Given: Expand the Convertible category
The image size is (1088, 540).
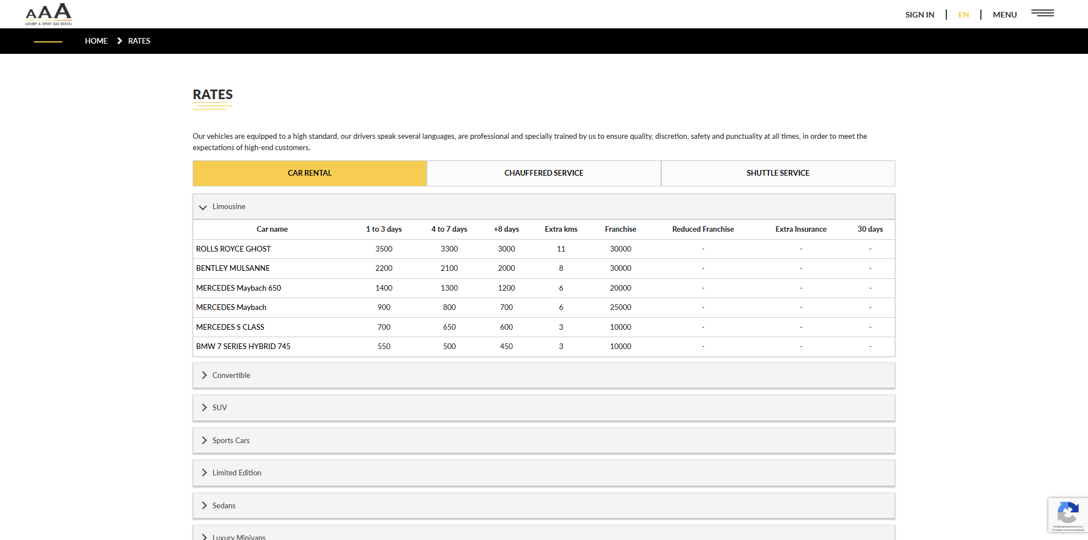Looking at the screenshot, I should click(x=231, y=375).
